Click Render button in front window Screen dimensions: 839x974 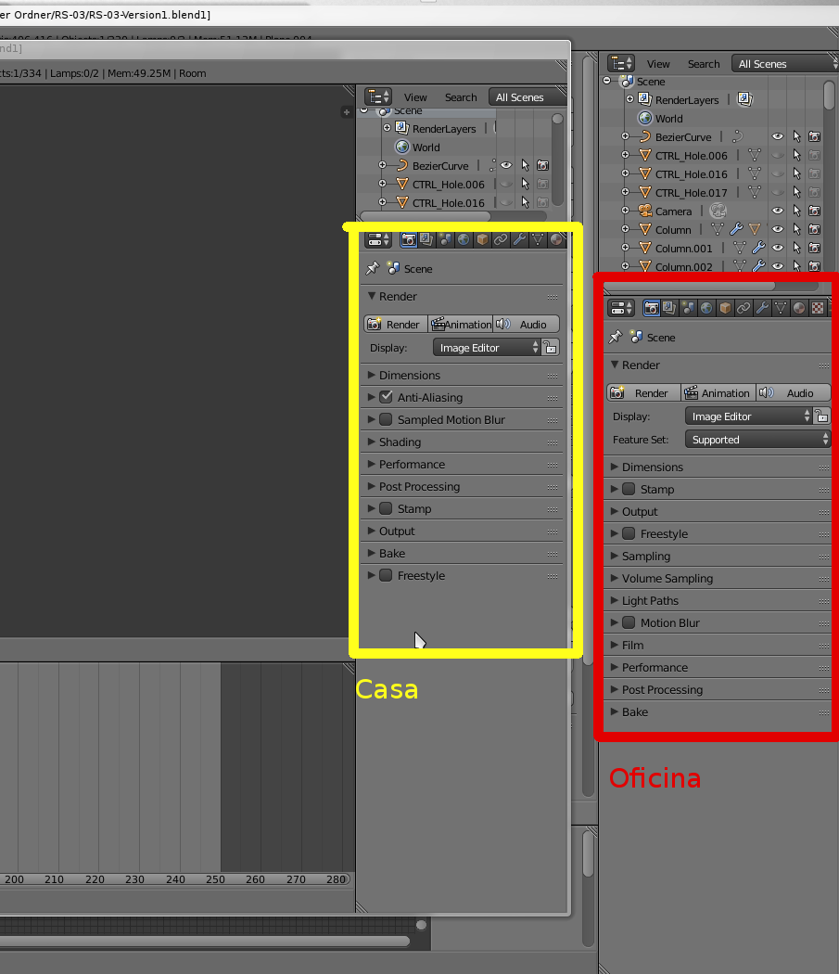tap(396, 325)
